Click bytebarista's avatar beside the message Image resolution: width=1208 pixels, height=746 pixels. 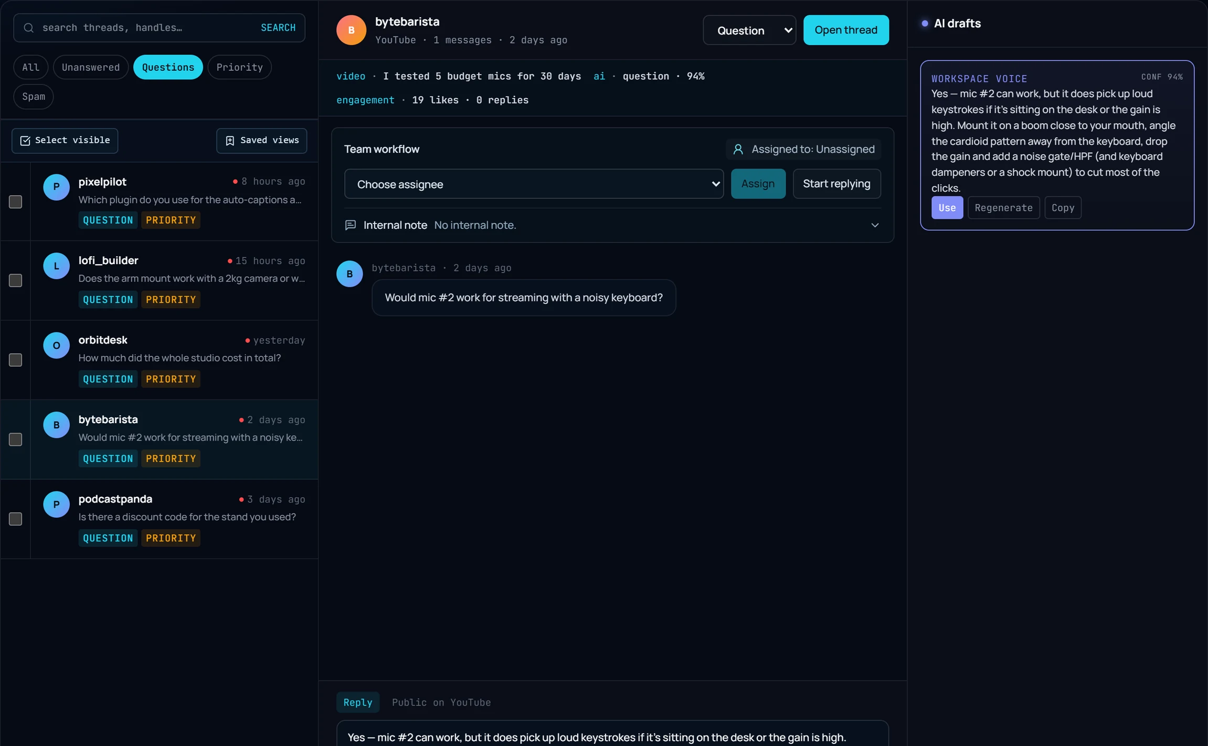349,274
